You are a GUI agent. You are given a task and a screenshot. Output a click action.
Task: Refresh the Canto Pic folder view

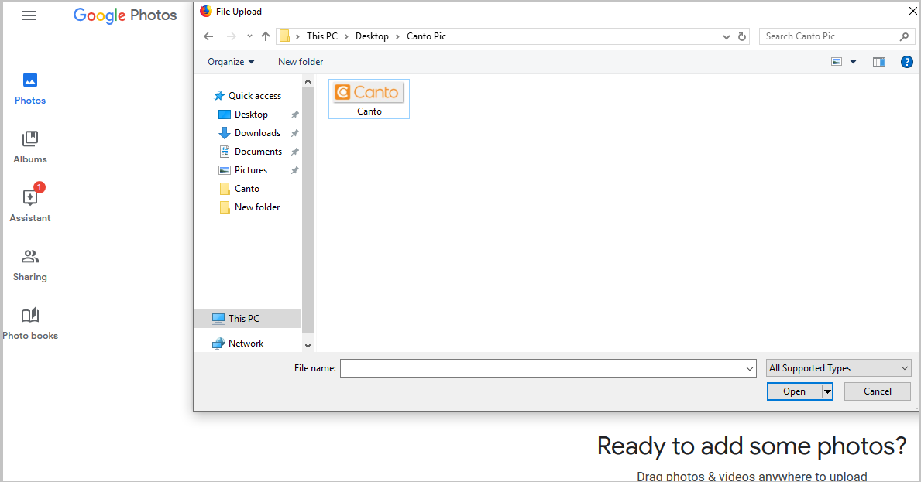click(743, 36)
